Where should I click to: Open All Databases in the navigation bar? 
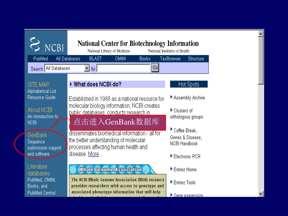(x=68, y=59)
